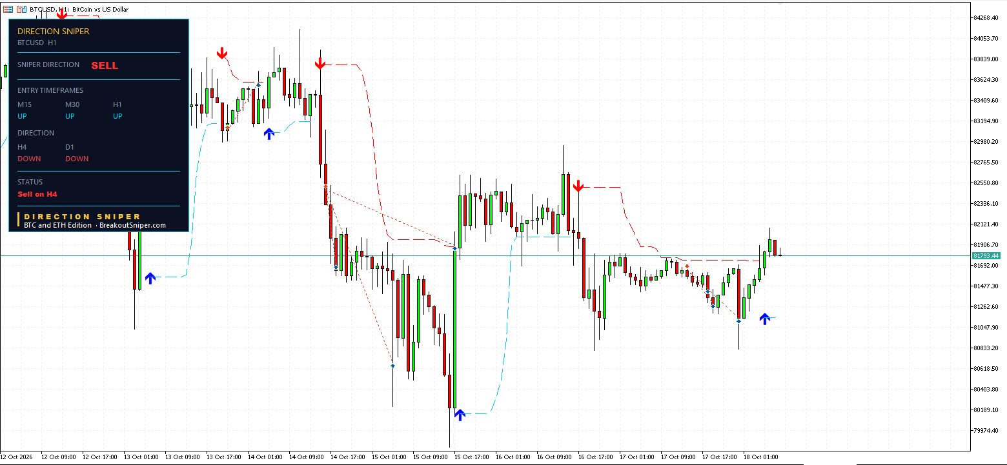1007x465 pixels.
Task: Click the chart title 'BTCUSD, H1: BitCoin vs US Dollar'
Action: (79, 9)
